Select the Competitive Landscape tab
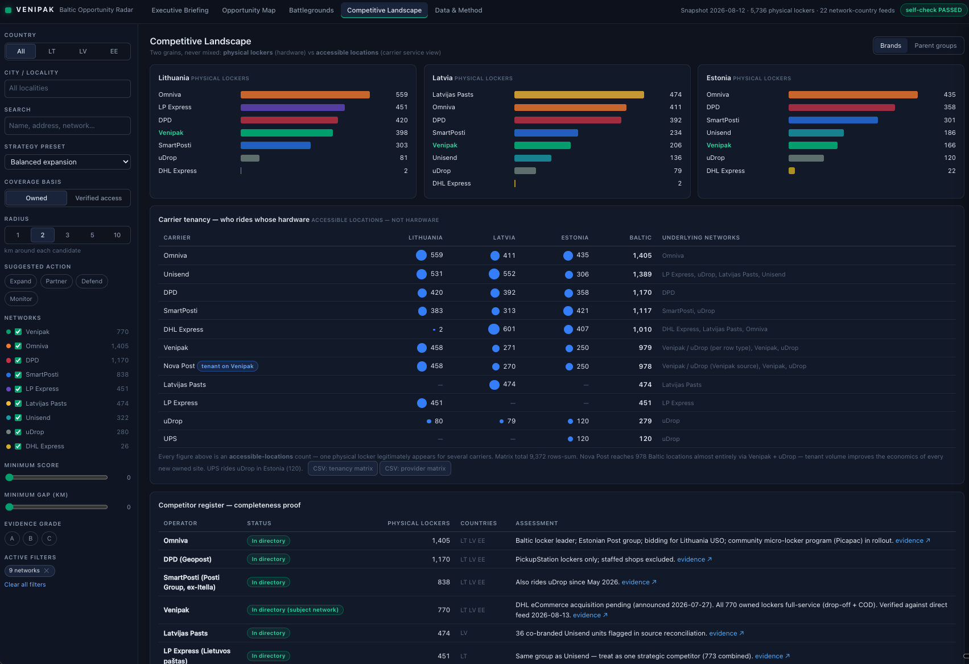969x664 pixels. click(384, 10)
